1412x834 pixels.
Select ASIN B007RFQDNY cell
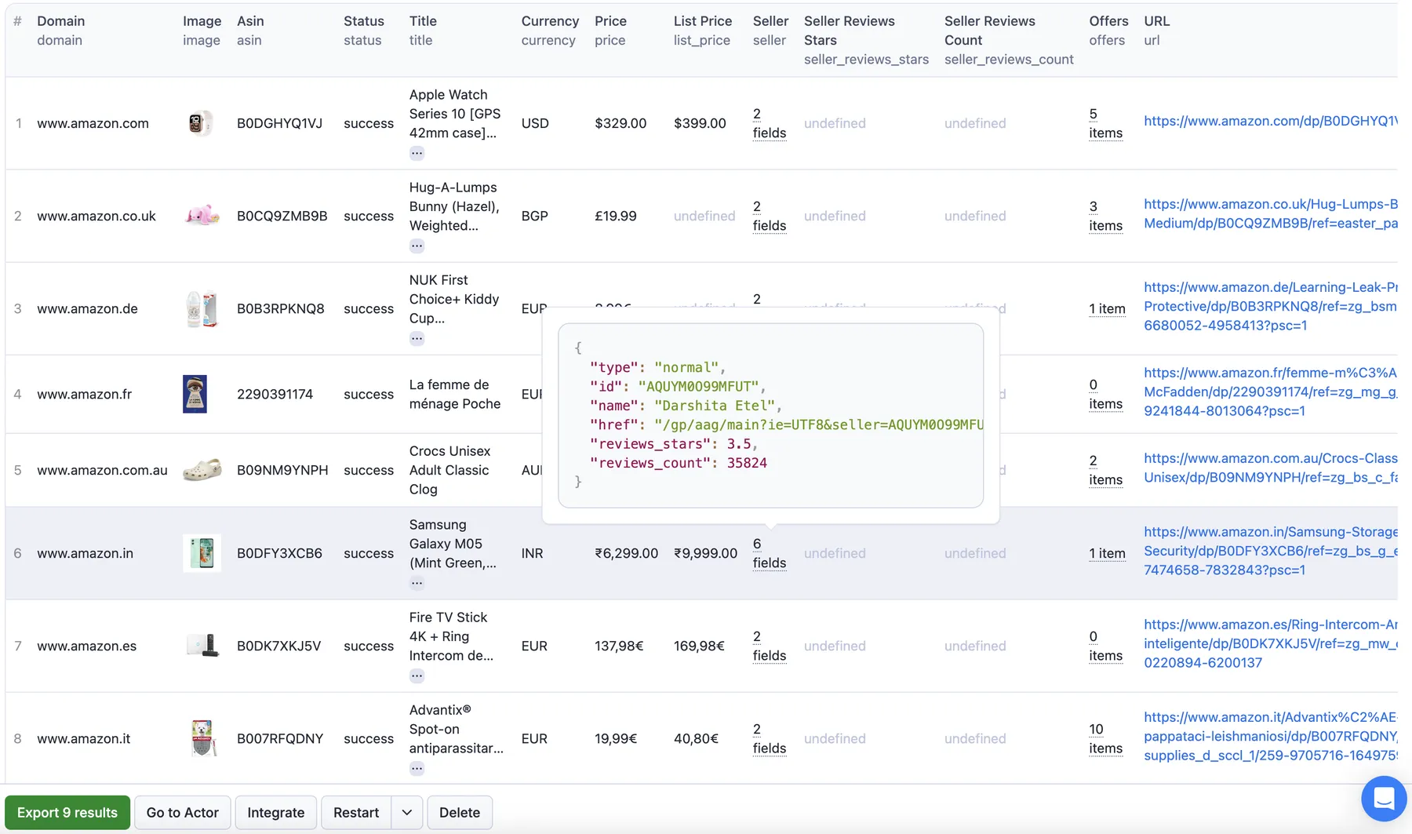click(x=280, y=738)
